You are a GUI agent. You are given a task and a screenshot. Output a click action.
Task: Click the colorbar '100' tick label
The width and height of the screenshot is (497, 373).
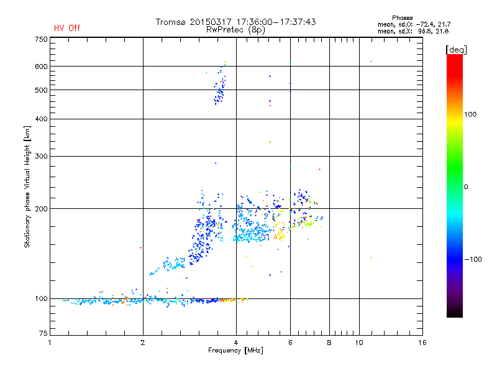[x=470, y=114]
